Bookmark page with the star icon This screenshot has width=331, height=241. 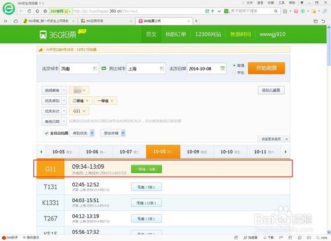45,11
